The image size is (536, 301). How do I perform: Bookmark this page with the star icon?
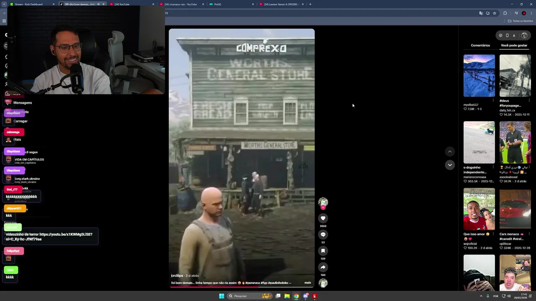(495, 13)
